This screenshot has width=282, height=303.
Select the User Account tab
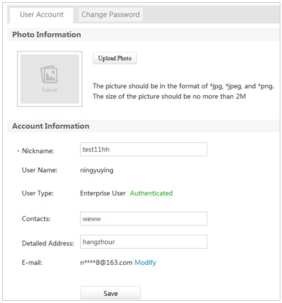pyautogui.click(x=41, y=15)
